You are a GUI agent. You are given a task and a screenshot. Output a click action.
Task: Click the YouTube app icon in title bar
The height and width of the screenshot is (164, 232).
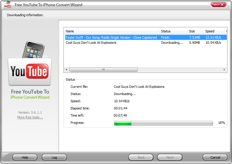coord(8,5)
